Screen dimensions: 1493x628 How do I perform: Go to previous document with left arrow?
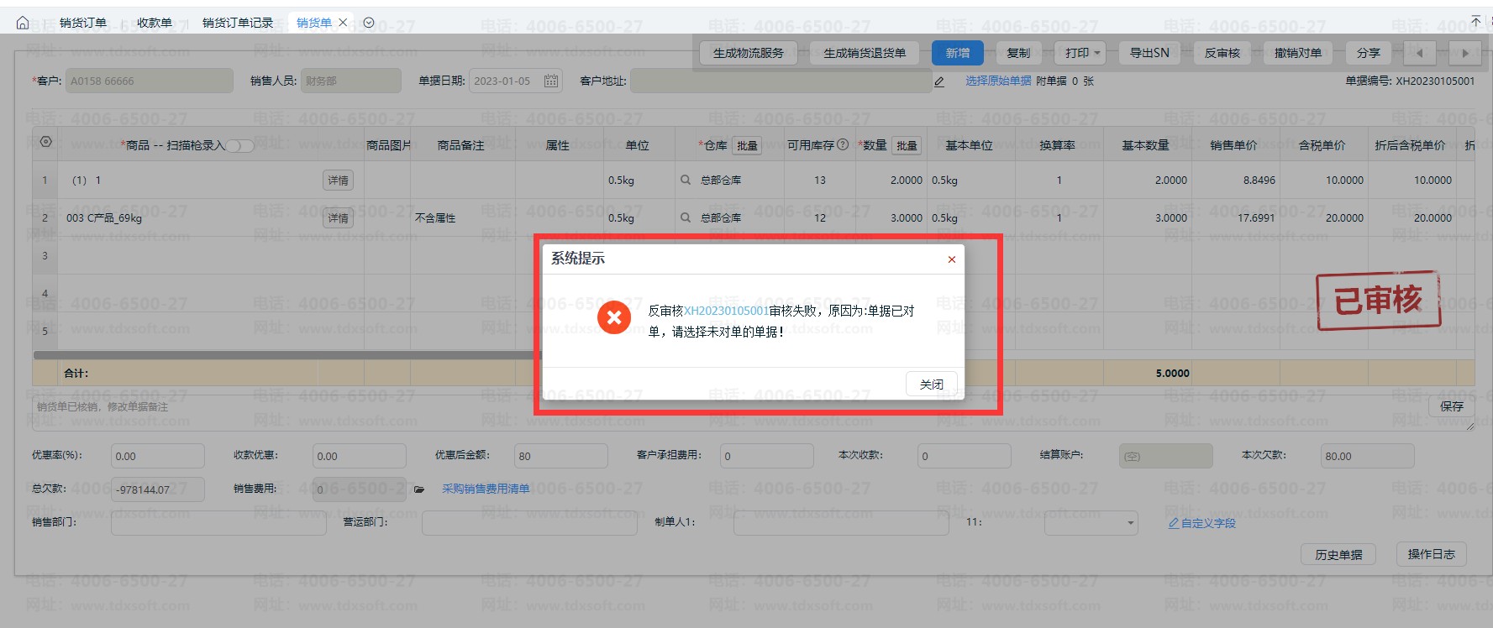coord(1420,53)
